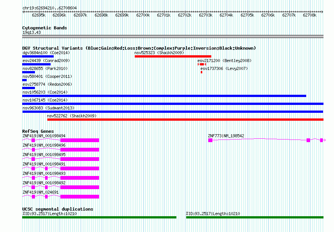The width and height of the screenshot is (334, 232).
Task: Select the ZNF419|NM_001098496 transcript glyph
Action: click(61, 150)
